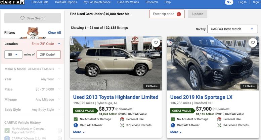Favorite the Kia Sportage listing with heart
The image size is (261, 140).
click(x=253, y=43)
